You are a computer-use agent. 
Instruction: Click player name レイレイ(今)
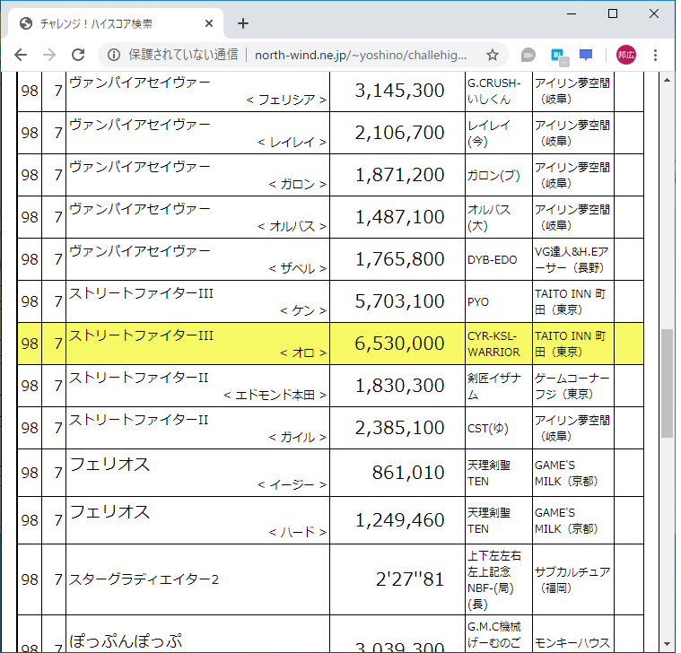tap(489, 133)
